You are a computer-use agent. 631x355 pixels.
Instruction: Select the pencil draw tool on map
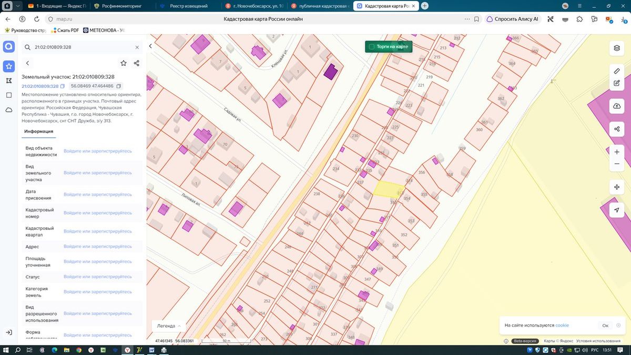point(617,71)
